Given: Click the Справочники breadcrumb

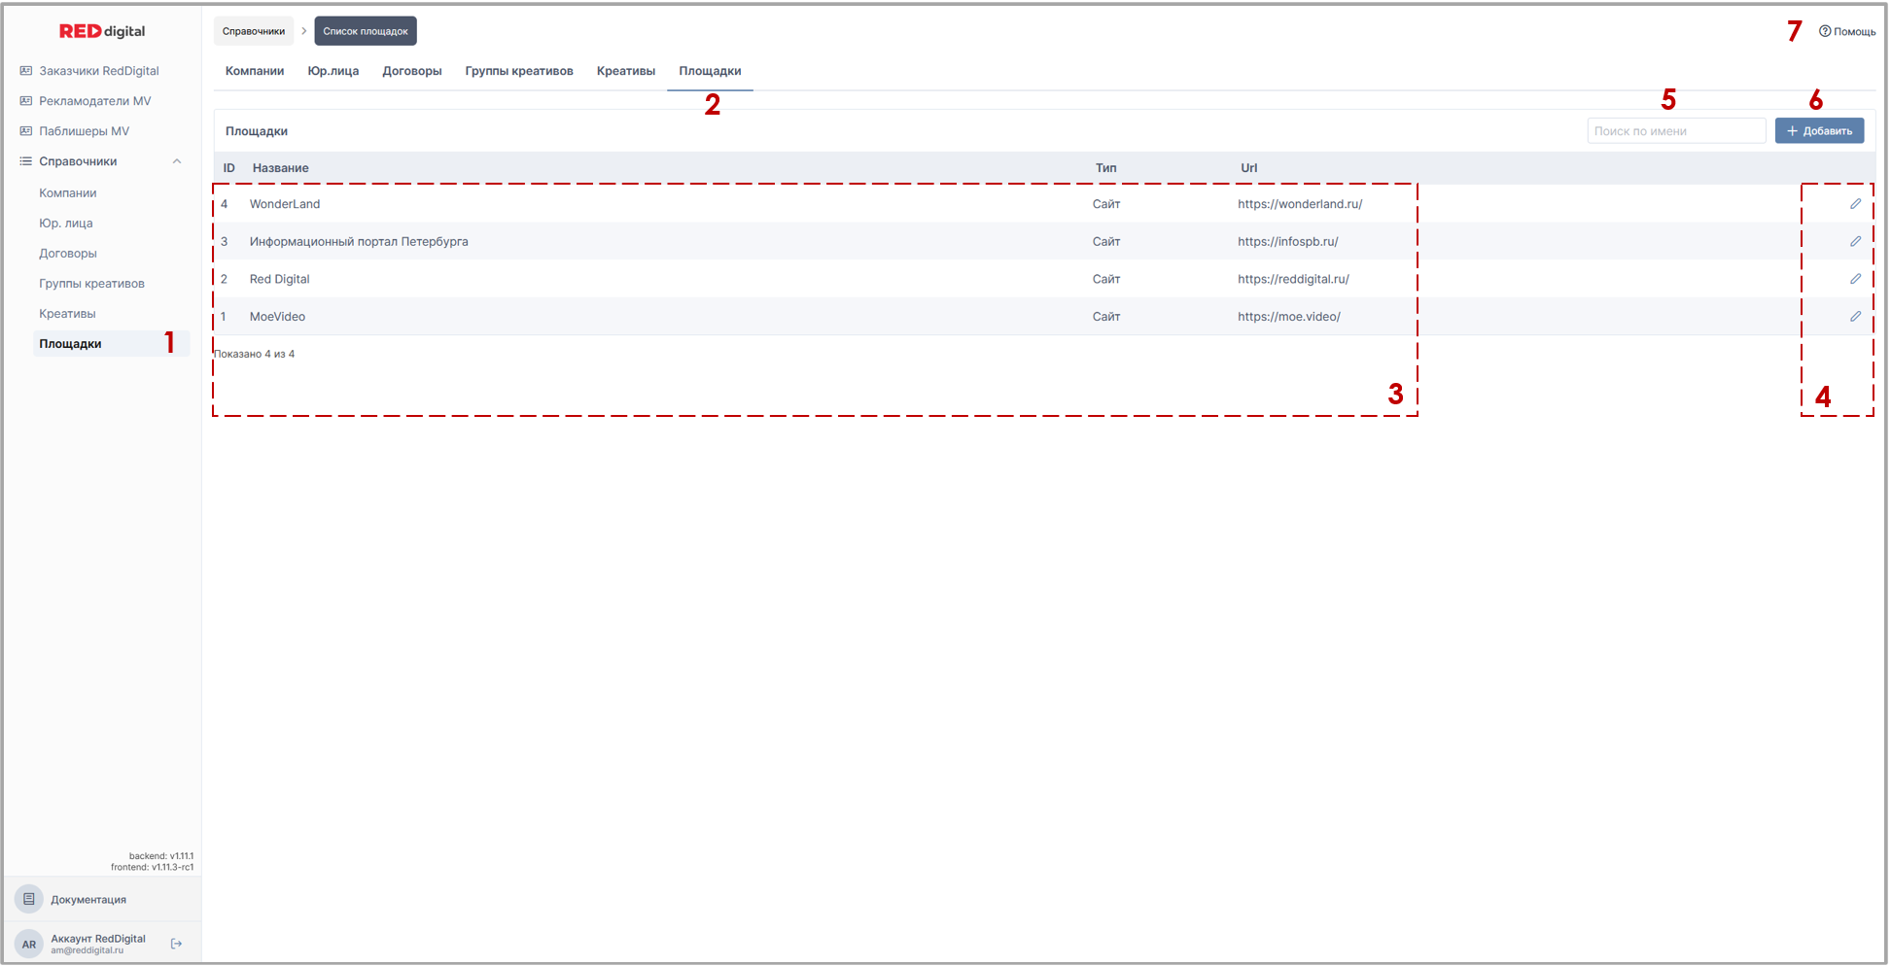Looking at the screenshot, I should pyautogui.click(x=254, y=31).
